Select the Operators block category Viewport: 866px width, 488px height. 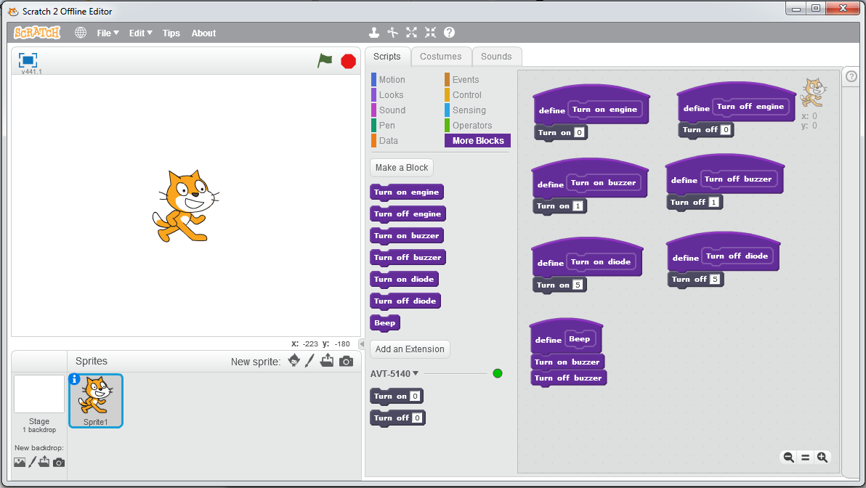(x=472, y=126)
